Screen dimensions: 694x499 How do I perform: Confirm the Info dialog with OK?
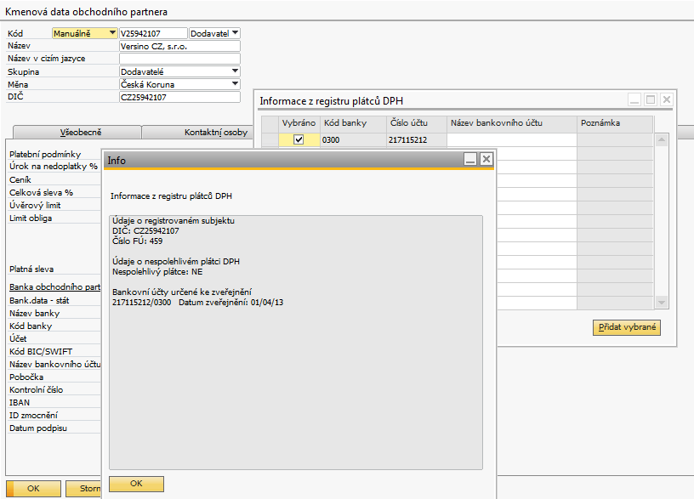click(136, 484)
